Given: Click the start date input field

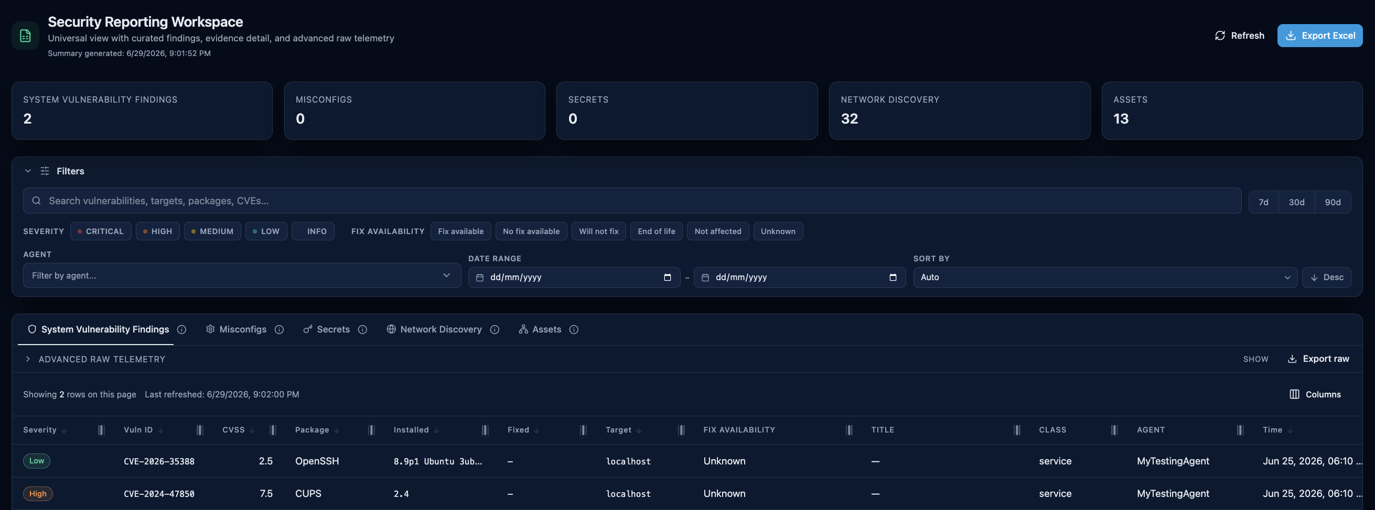Looking at the screenshot, I should click(574, 278).
